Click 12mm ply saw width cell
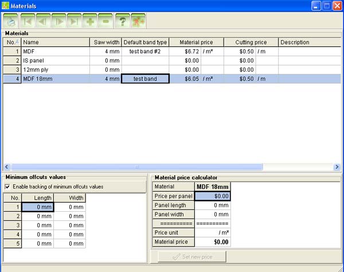Viewport: 344px width, 272px height. (x=105, y=70)
